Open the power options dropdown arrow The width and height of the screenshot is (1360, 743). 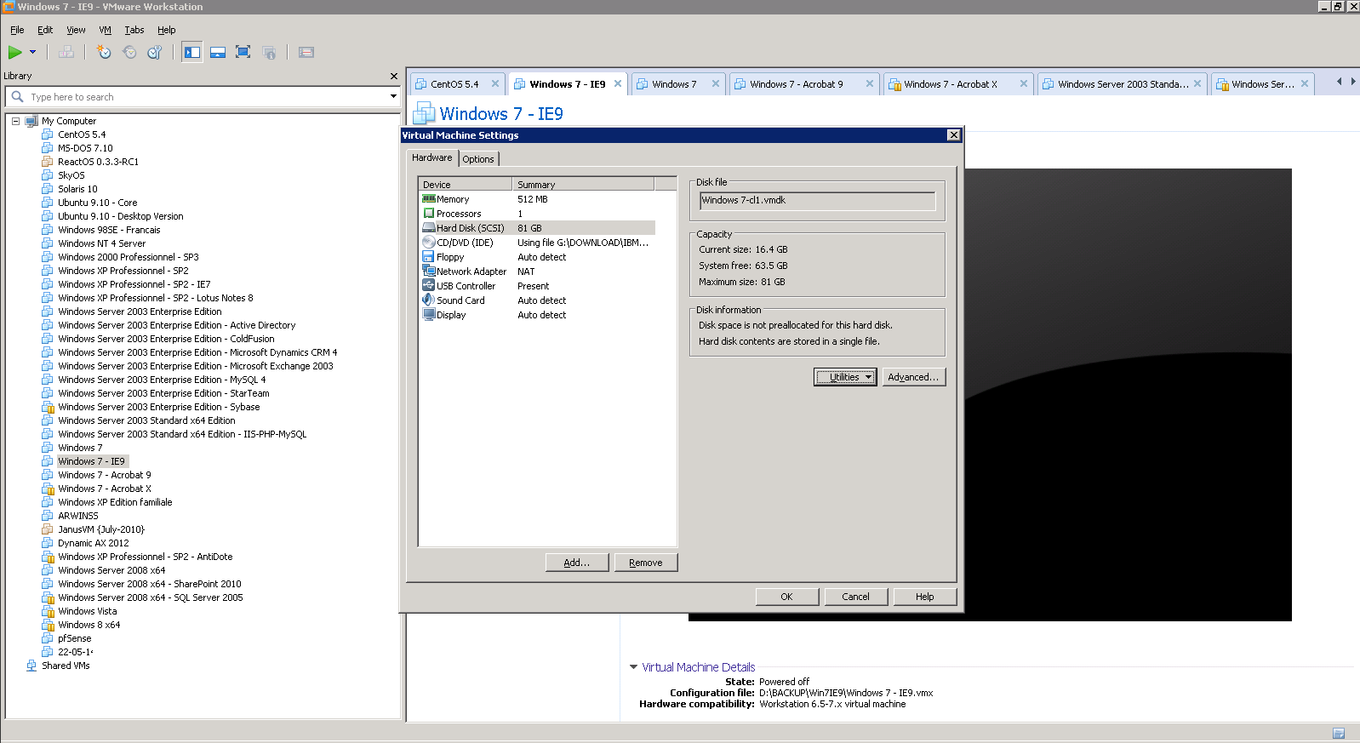(x=33, y=53)
